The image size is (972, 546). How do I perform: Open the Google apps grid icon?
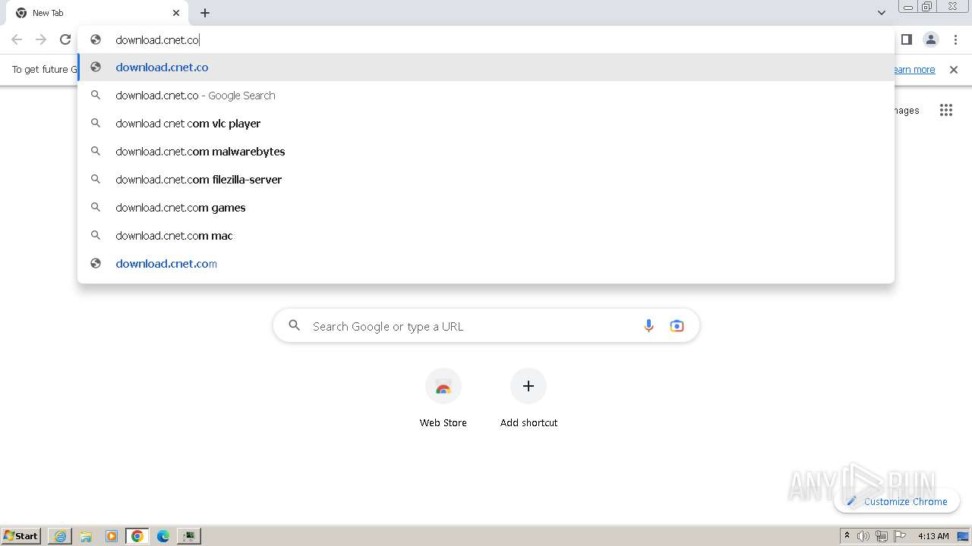pyautogui.click(x=945, y=111)
